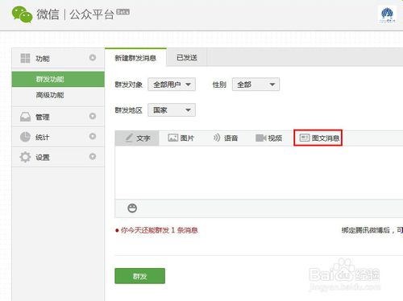
Task: Open the account avatar in header
Action: pos(387,14)
